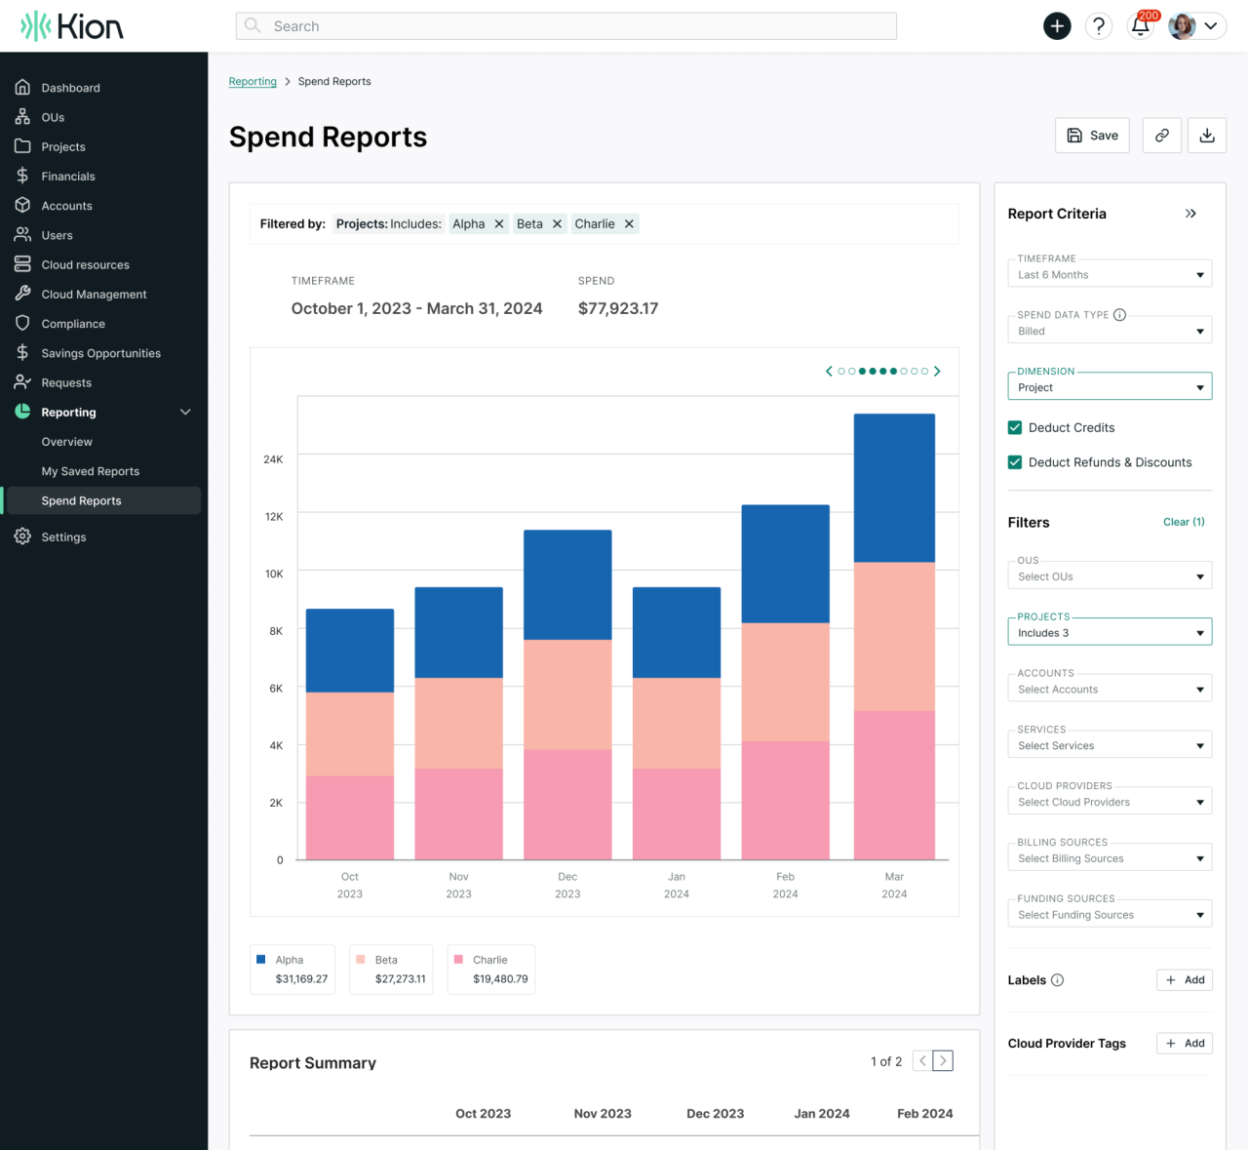Viewport: 1248px width, 1150px height.
Task: Open Cloud Management from the sidebar icon
Action: click(22, 294)
